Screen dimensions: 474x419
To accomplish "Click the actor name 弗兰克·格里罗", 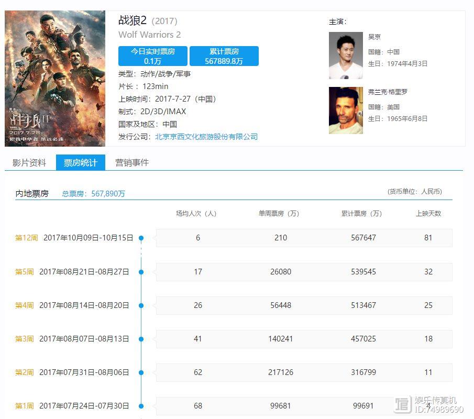I will (388, 92).
